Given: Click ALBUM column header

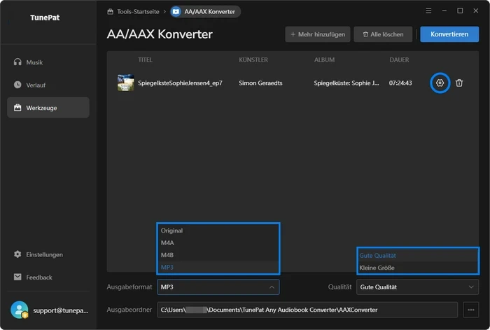Looking at the screenshot, I should point(324,60).
